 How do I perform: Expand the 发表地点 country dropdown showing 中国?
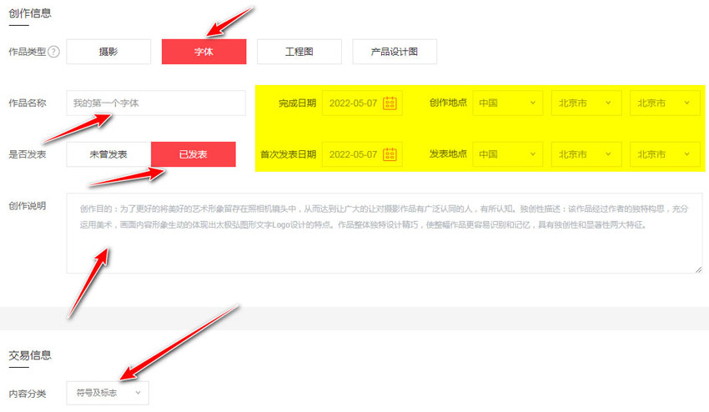tap(507, 154)
